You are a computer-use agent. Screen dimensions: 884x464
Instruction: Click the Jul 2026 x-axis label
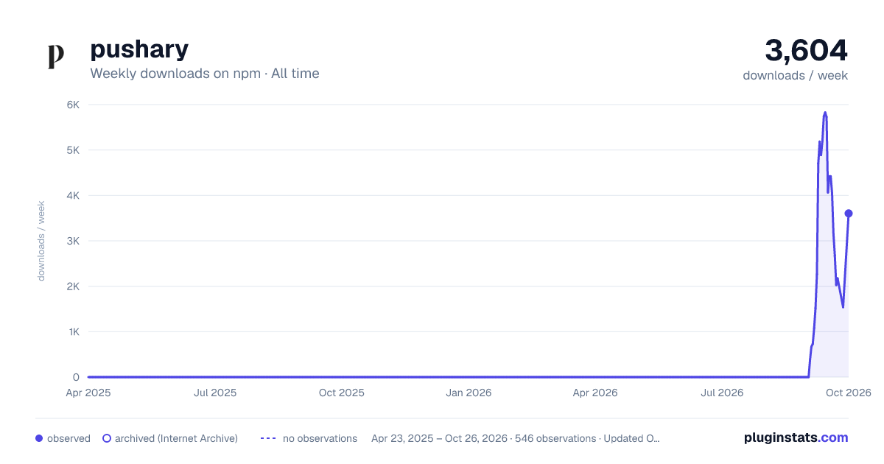(x=722, y=393)
